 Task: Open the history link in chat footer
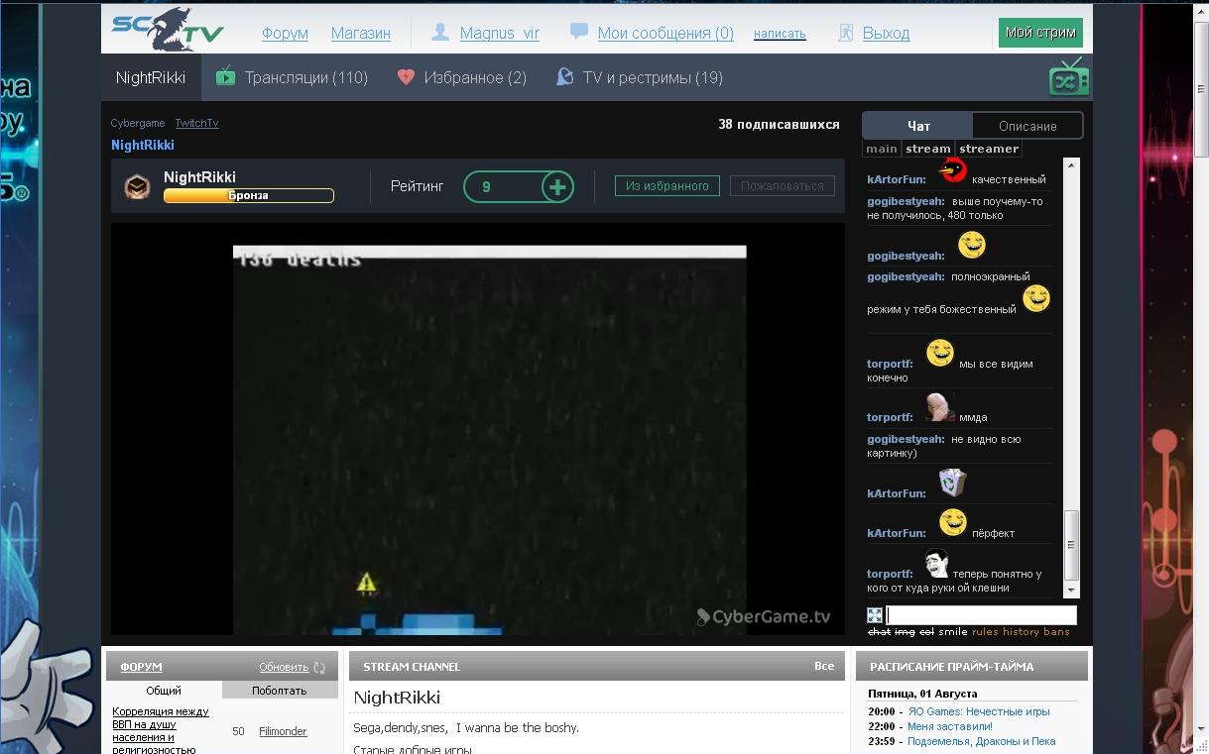pos(1021,631)
